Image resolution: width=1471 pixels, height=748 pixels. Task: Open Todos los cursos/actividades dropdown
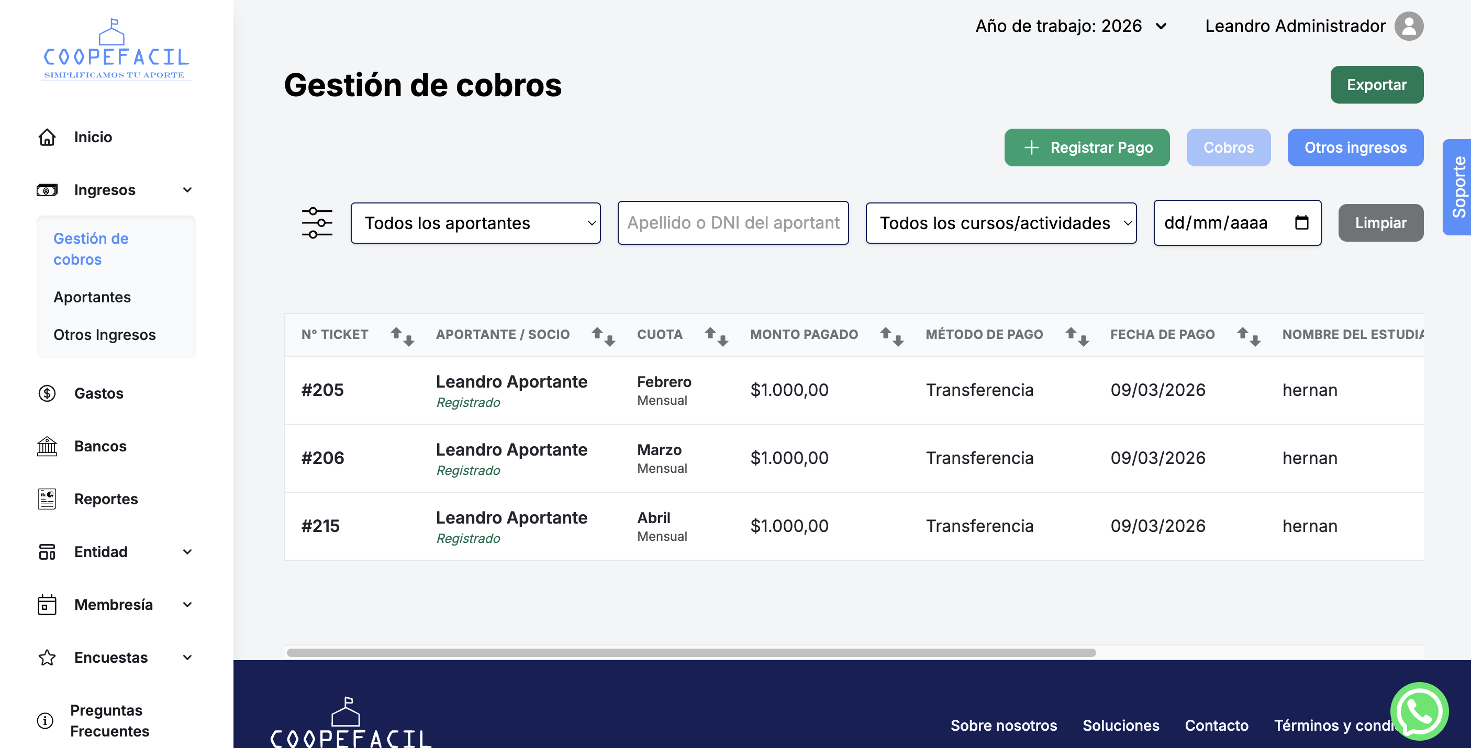(x=1000, y=223)
